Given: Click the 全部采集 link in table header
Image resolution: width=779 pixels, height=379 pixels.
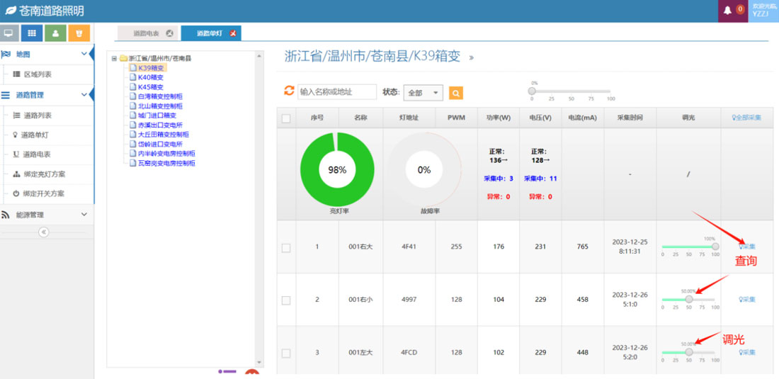Looking at the screenshot, I should tap(746, 118).
